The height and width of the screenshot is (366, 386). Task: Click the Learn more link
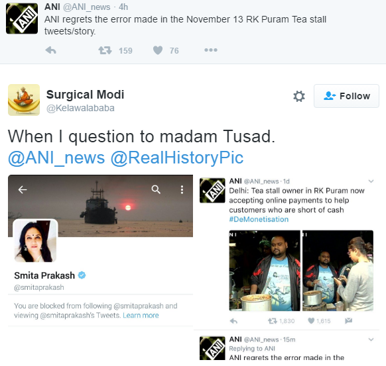click(141, 315)
